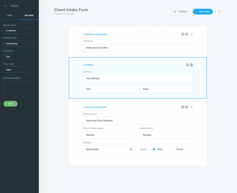Click the Save Form button

[x=203, y=11]
